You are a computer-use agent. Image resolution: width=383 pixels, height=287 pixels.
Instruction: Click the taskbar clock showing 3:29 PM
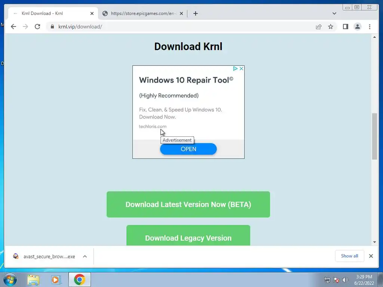tap(364, 280)
